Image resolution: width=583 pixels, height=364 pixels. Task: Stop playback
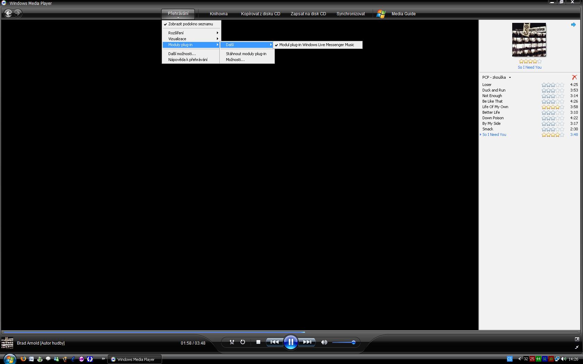258,342
